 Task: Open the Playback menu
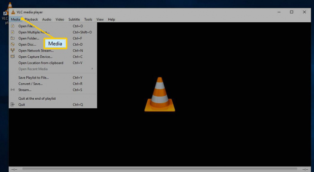(31, 20)
